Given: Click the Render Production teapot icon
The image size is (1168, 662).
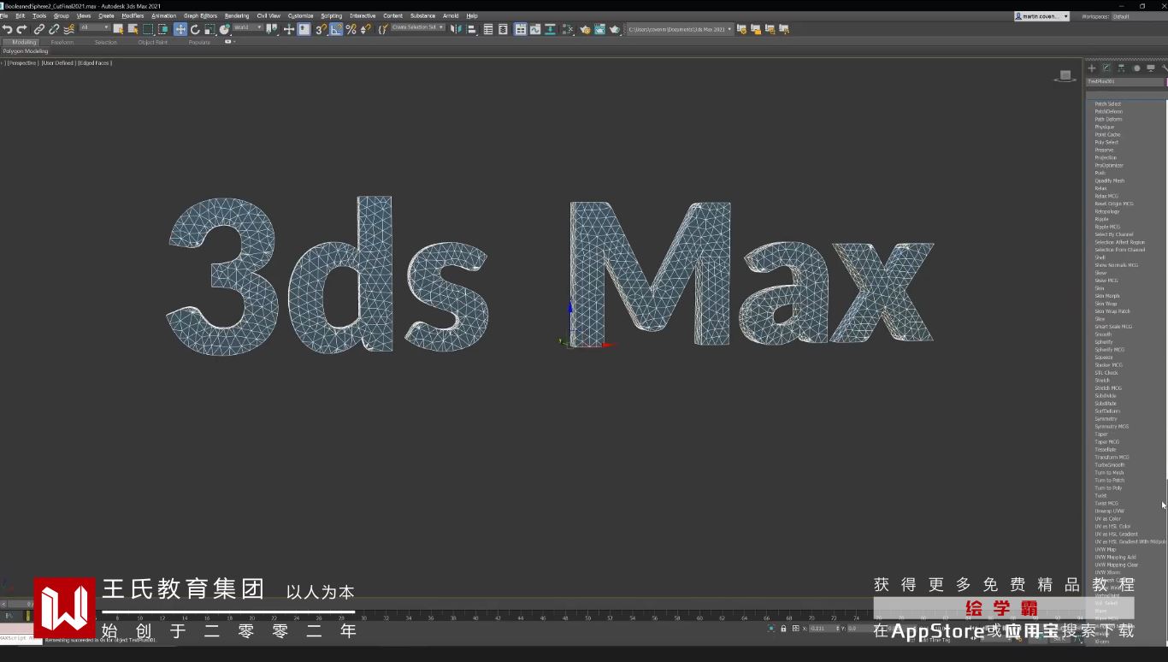Looking at the screenshot, I should (614, 29).
